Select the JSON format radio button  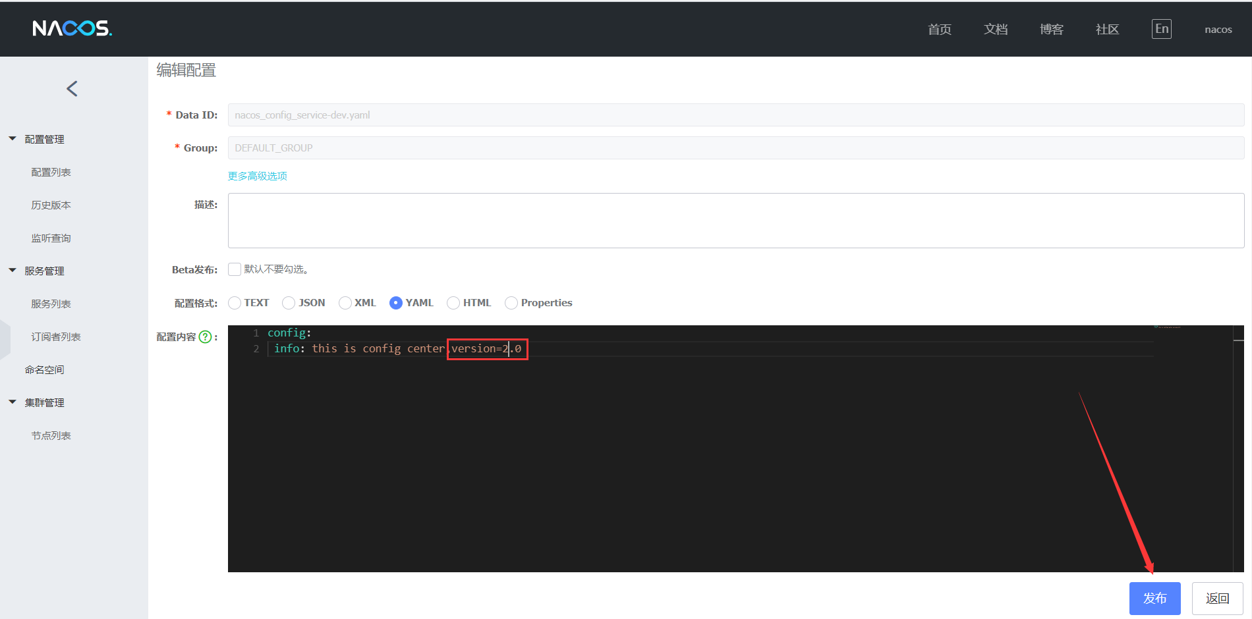pyautogui.click(x=289, y=302)
